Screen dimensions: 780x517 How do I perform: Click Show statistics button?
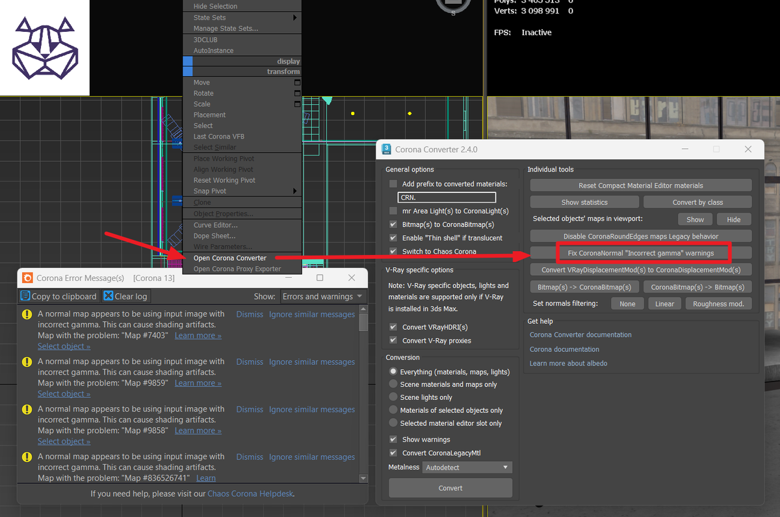click(584, 202)
